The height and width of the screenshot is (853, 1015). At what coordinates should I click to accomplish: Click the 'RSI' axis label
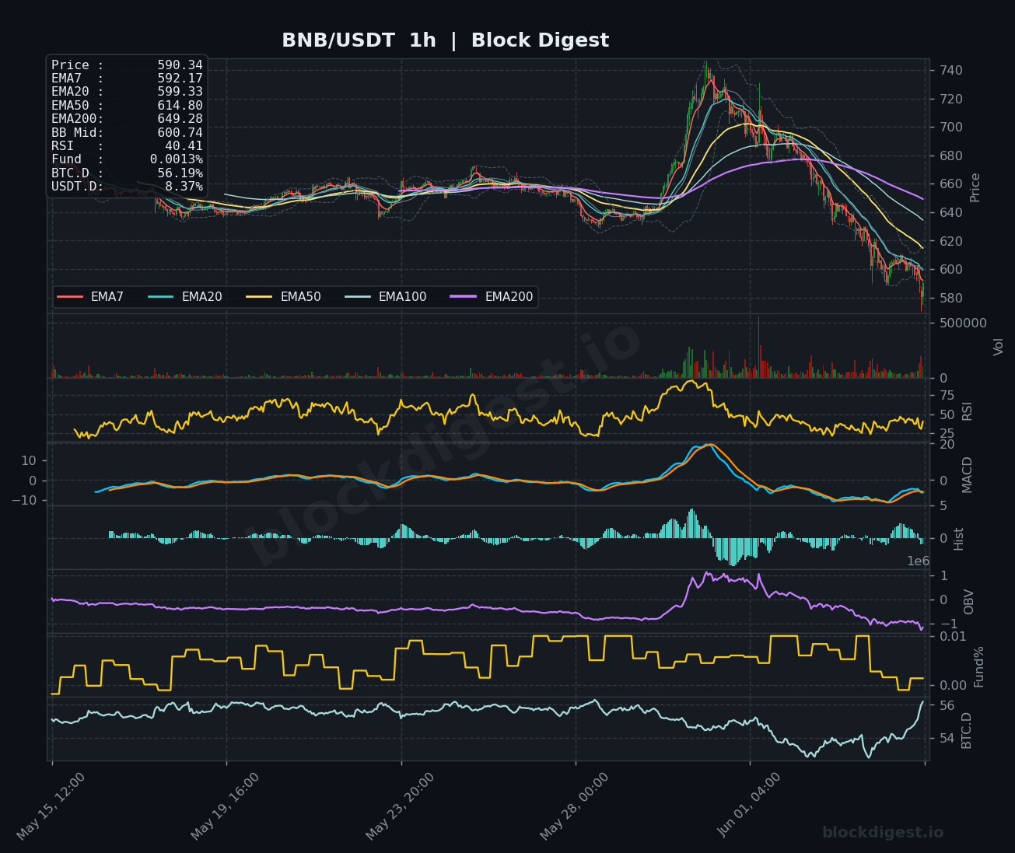tap(968, 411)
